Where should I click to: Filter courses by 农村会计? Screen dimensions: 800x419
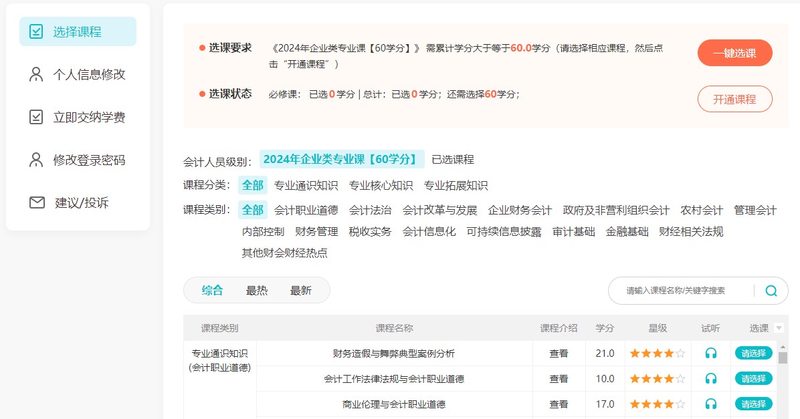tap(702, 210)
